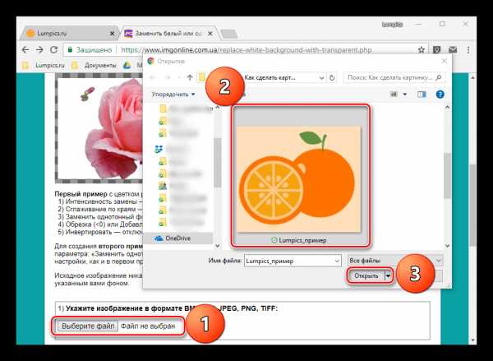The width and height of the screenshot is (493, 361).
Task: Click the dialog up-one-level arrow icon
Action: 190,77
